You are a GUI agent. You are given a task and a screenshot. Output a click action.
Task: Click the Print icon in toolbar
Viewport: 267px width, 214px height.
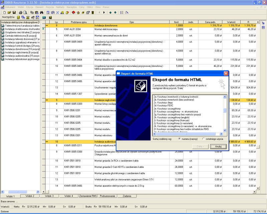(20, 12)
